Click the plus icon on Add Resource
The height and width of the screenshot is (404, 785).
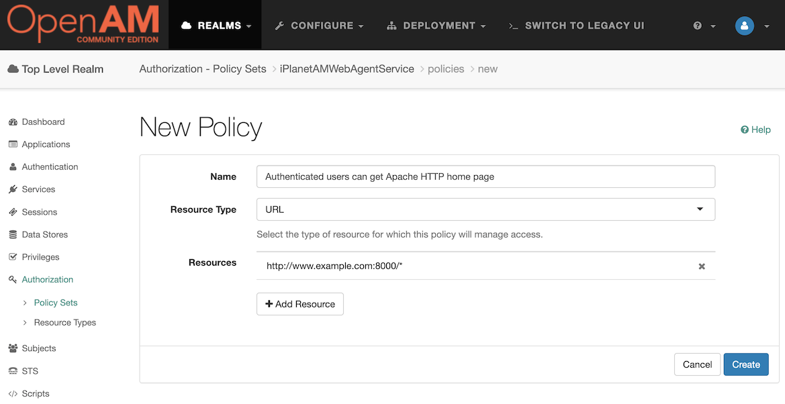[x=269, y=304]
